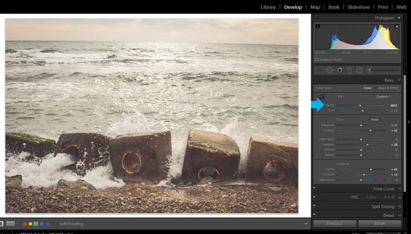
Task: Switch to the Library module
Action: (x=268, y=7)
